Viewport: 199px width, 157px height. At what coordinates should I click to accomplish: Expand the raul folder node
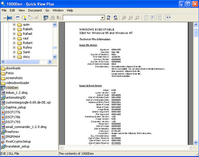[x=14, y=38]
